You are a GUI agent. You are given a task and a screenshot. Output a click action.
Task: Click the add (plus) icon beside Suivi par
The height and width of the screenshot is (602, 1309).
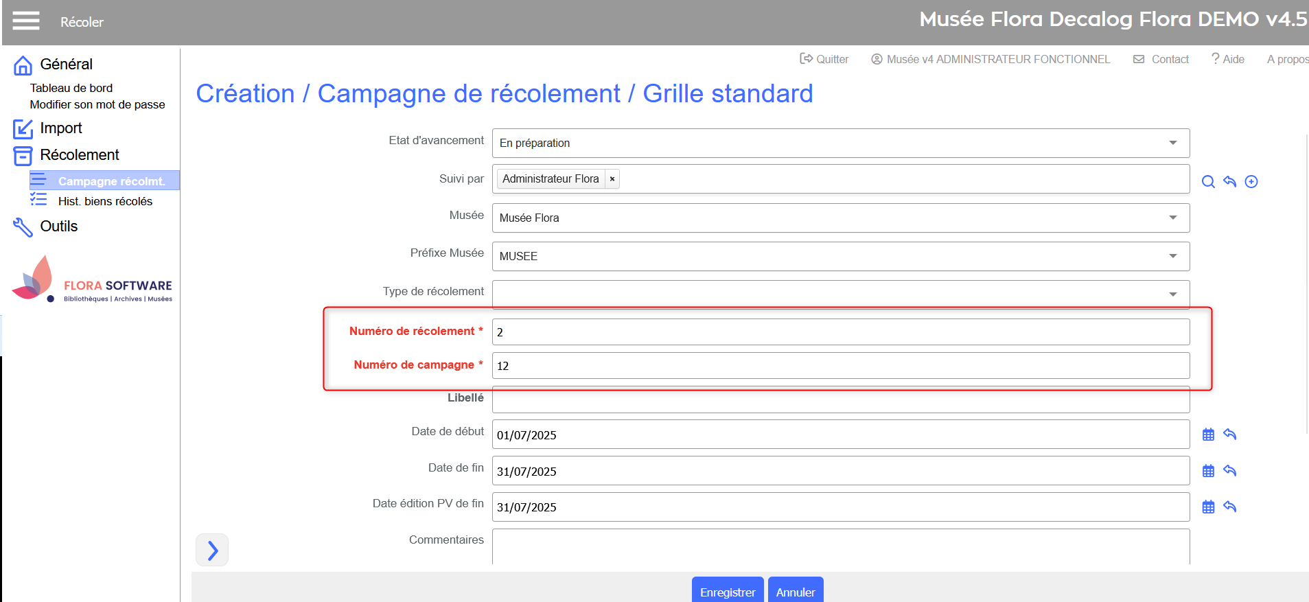coord(1251,182)
